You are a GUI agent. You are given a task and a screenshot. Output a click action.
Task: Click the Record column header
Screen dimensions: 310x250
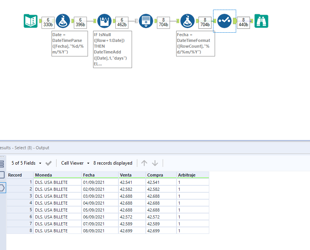click(20, 175)
